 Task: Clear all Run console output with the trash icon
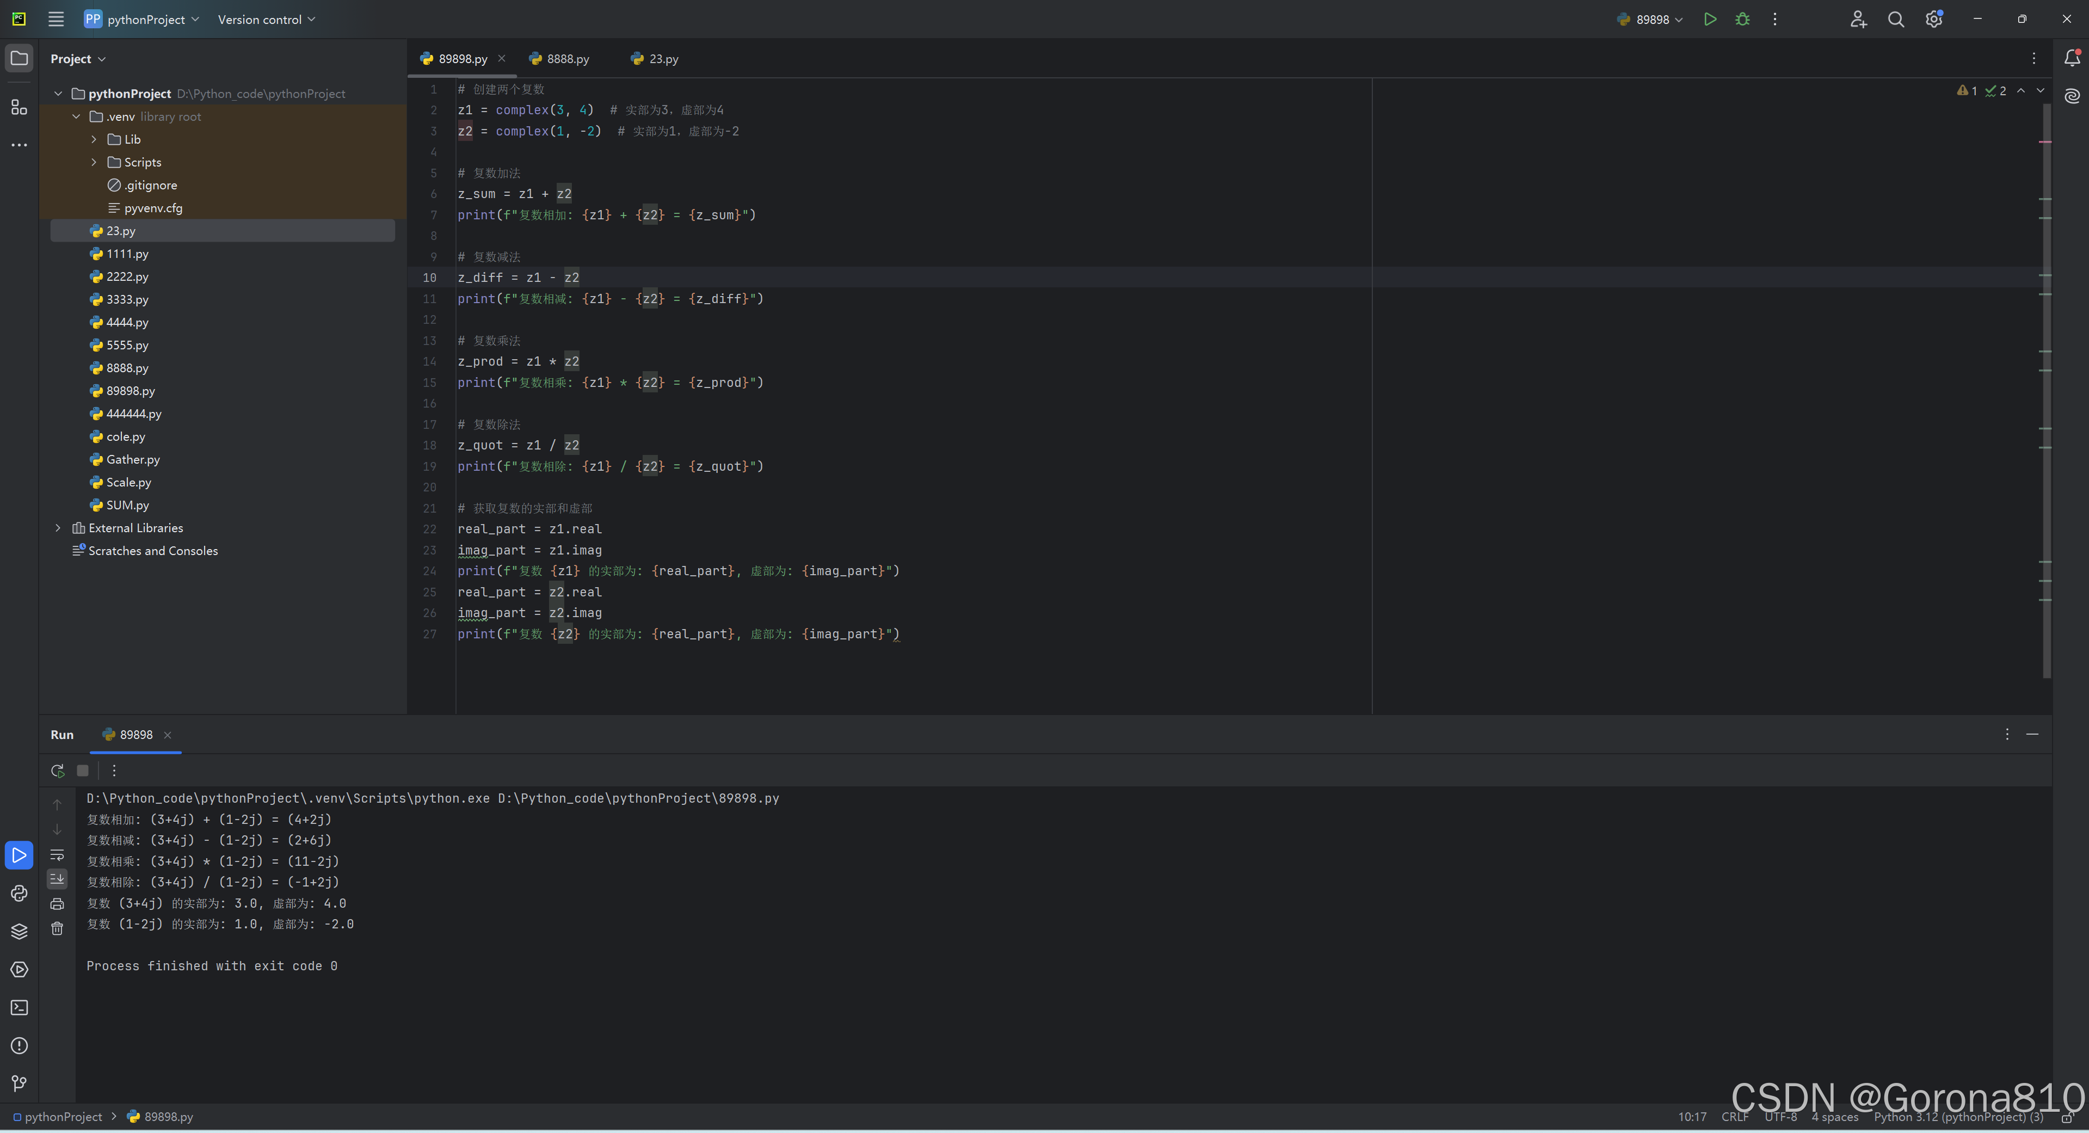(x=58, y=928)
